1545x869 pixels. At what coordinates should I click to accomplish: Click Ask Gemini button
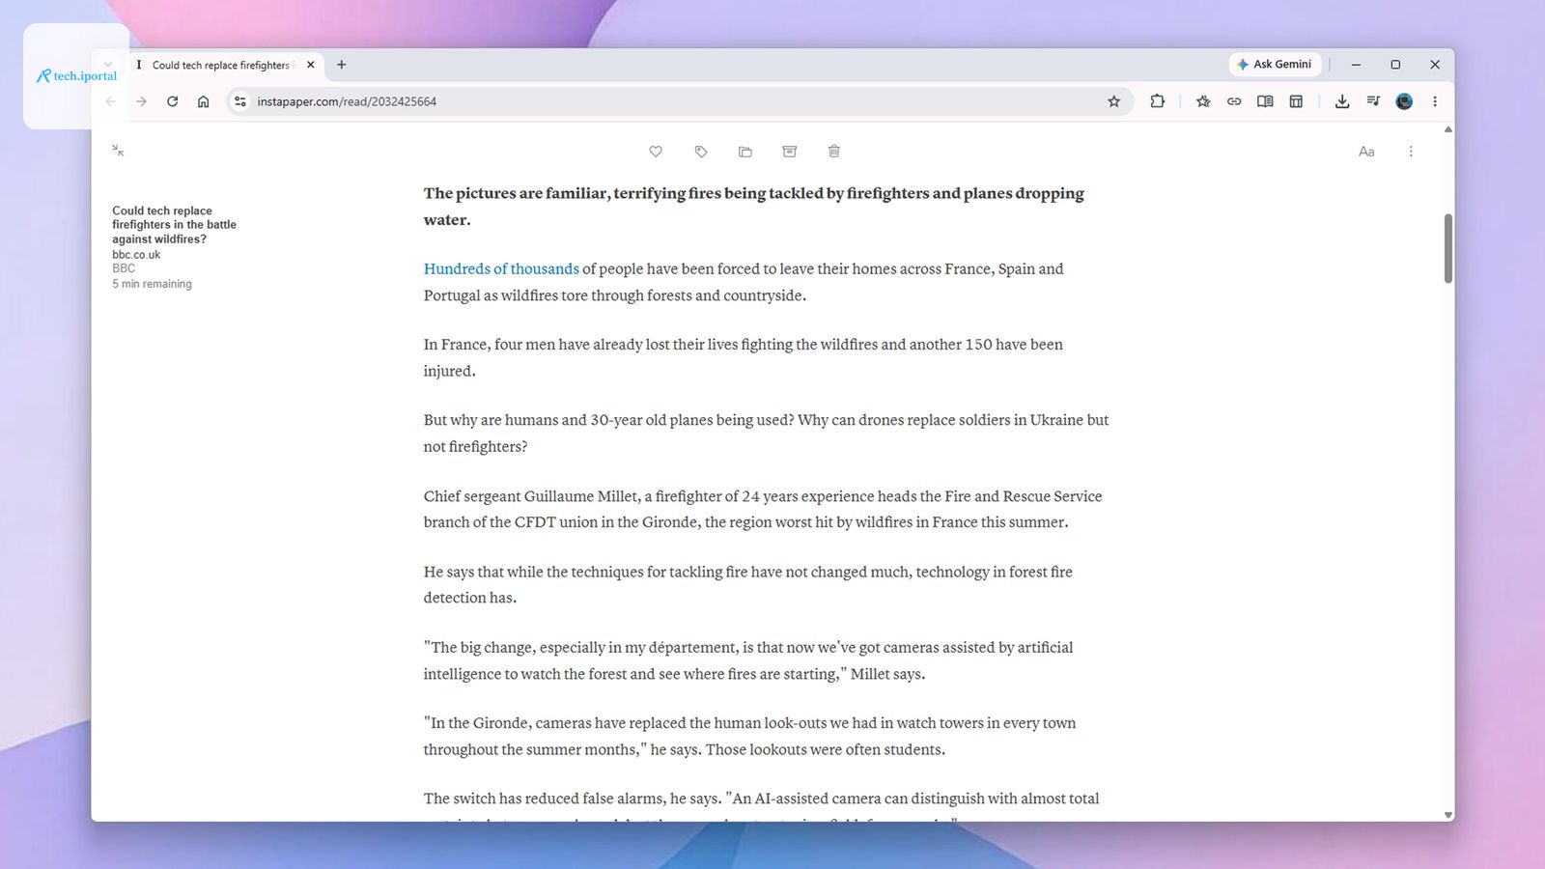1275,65
